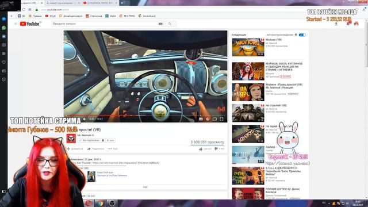Open the VK sidebar icon
The height and width of the screenshot is (207, 368).
4,36
